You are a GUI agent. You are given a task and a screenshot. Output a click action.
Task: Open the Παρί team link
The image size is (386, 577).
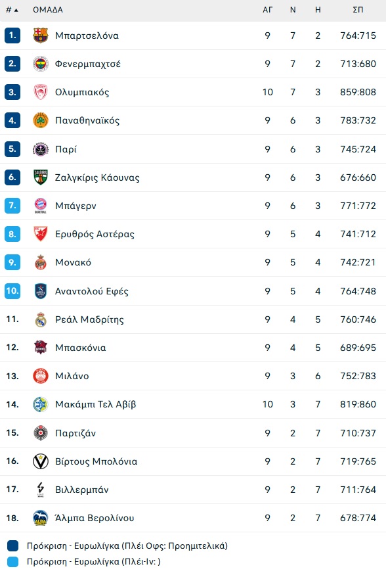(x=66, y=149)
